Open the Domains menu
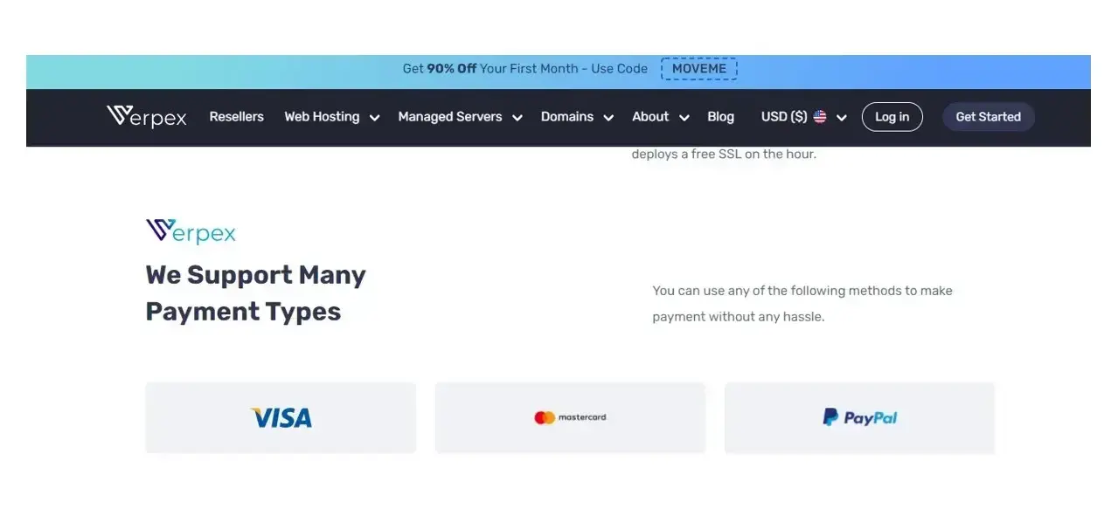The image size is (1118, 516). 567,116
